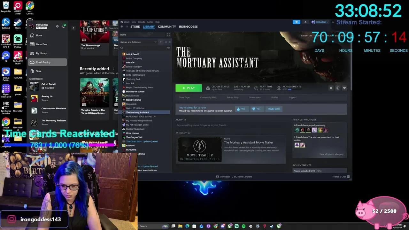The width and height of the screenshot is (409, 230).
Task: Open Discord from the taskbar
Action: pyautogui.click(x=222, y=226)
